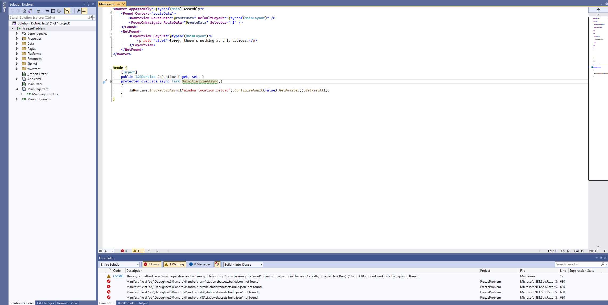Click the magnifier icon in Solution Explorer search
This screenshot has width=608, height=305.
(x=91, y=17)
